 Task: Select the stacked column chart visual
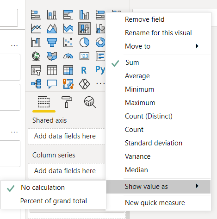pyautogui.click(x=52, y=15)
